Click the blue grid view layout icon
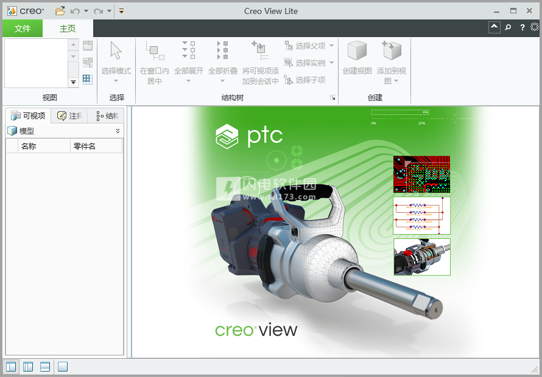 click(88, 80)
